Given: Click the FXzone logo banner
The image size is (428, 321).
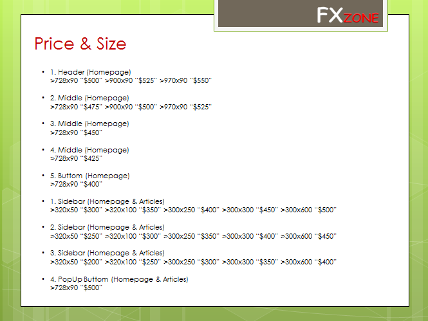Looking at the screenshot, I should [301, 14].
